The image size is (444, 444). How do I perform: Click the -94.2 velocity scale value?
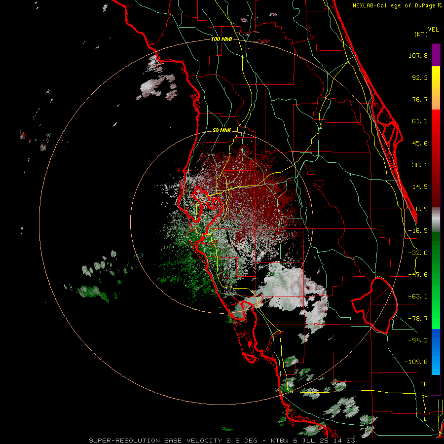[418, 340]
